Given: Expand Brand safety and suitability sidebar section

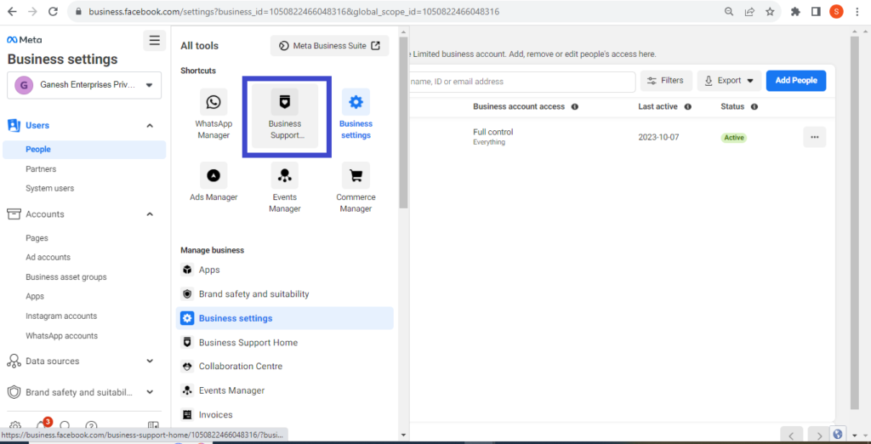Looking at the screenshot, I should (150, 392).
